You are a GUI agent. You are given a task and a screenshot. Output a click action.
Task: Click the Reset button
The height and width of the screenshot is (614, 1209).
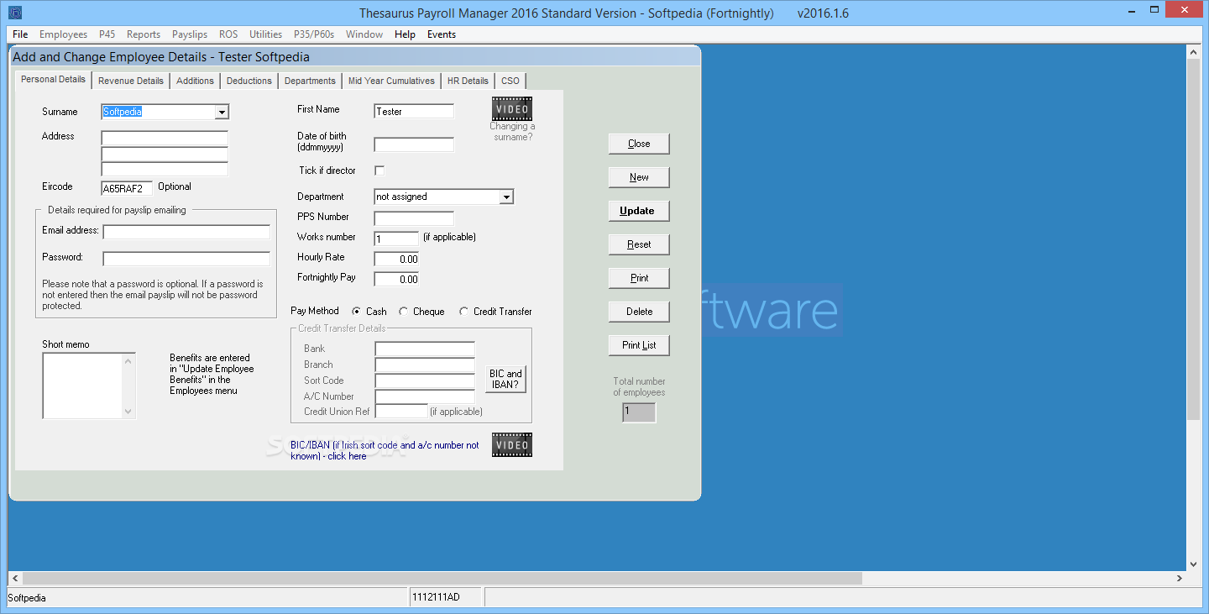[x=639, y=244]
